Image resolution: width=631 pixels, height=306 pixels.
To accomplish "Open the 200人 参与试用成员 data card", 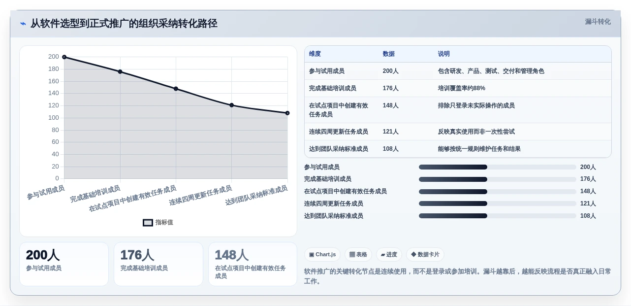I will [x=64, y=264].
